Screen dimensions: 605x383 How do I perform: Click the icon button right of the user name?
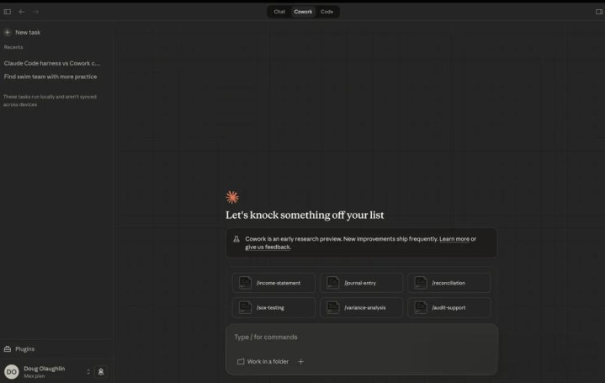click(100, 371)
